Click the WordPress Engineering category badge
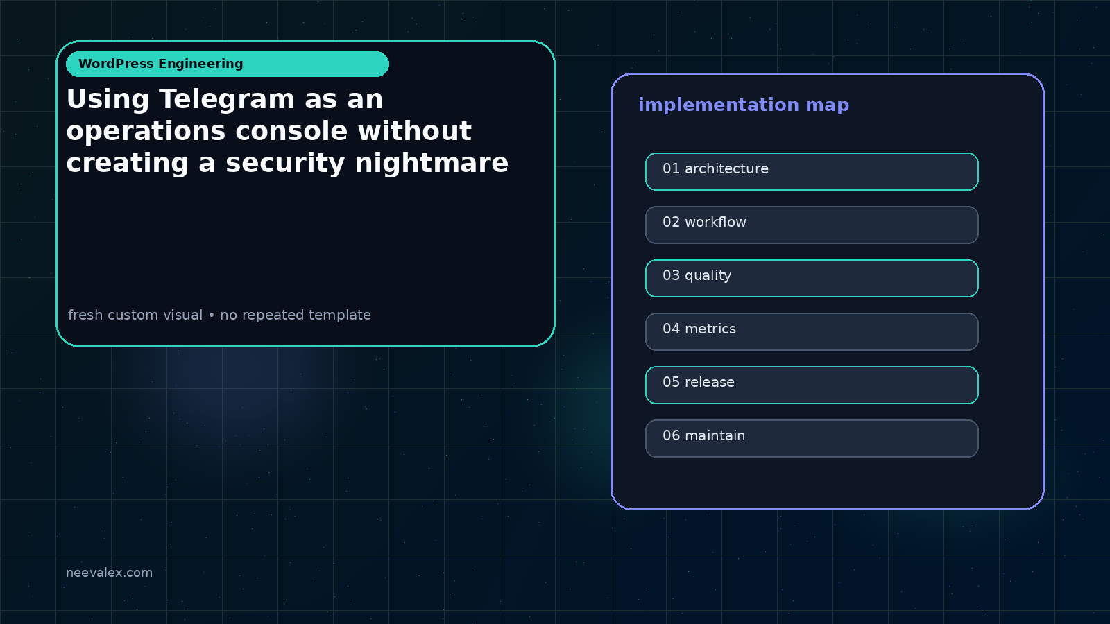 point(228,64)
